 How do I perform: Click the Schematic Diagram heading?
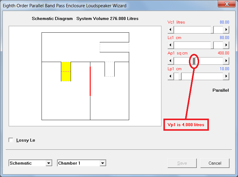click(x=52, y=19)
